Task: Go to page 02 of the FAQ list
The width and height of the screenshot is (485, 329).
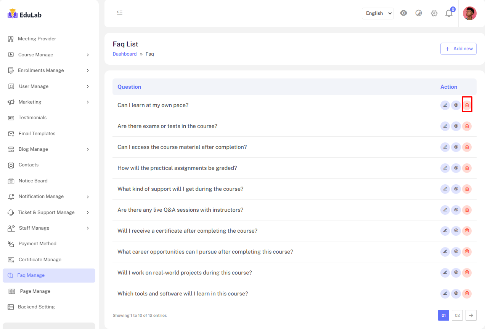Action: (457, 315)
